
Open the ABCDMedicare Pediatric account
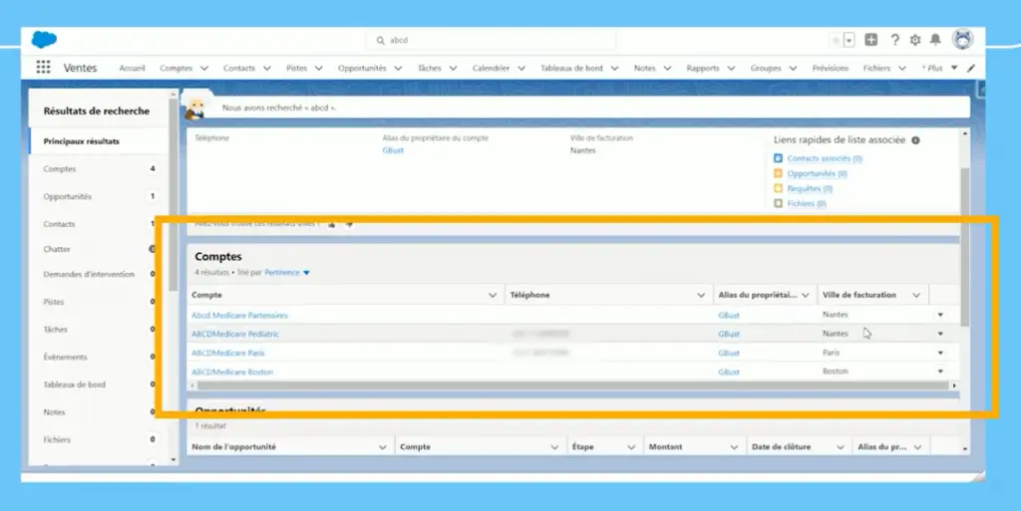[x=235, y=334]
